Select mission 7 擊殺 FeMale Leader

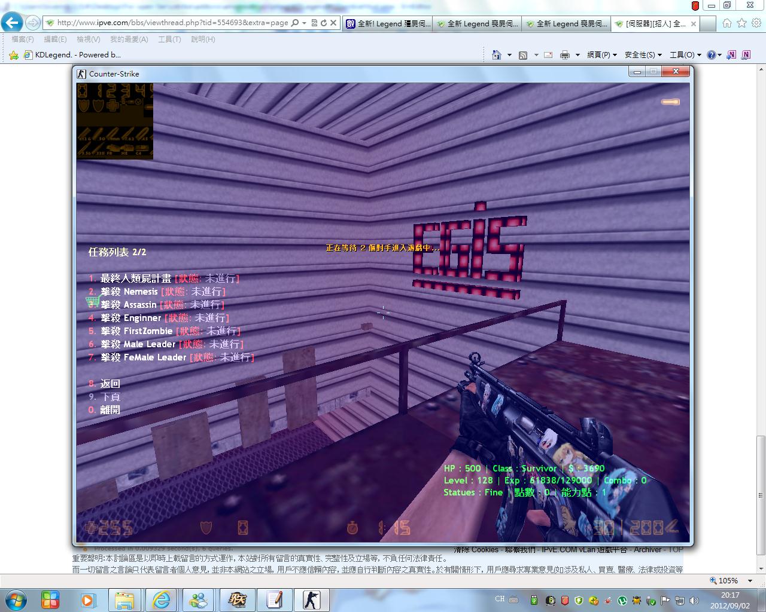click(171, 357)
